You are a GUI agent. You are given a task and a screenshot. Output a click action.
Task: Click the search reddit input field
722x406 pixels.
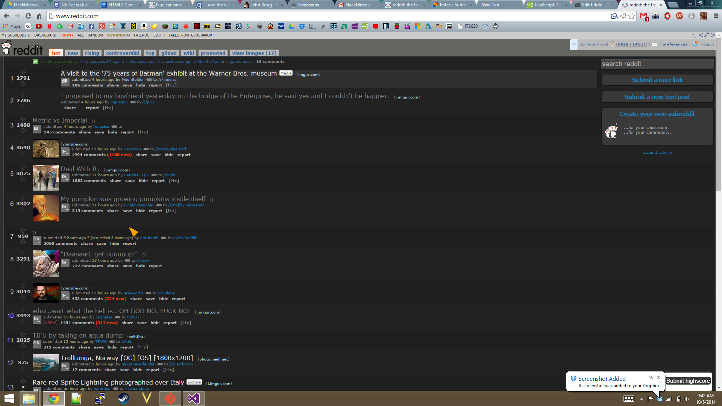[x=657, y=64]
